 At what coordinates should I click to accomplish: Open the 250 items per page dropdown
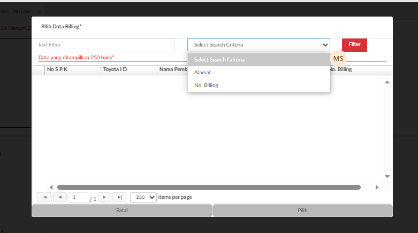(143, 197)
